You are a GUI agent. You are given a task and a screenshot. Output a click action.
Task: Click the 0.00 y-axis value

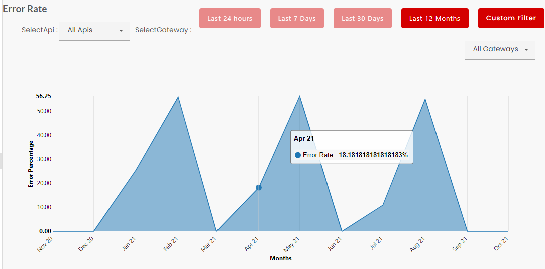pyautogui.click(x=45, y=231)
